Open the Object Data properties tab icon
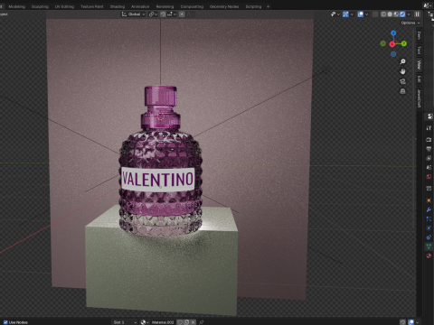The height and width of the screenshot is (325, 434). click(429, 246)
